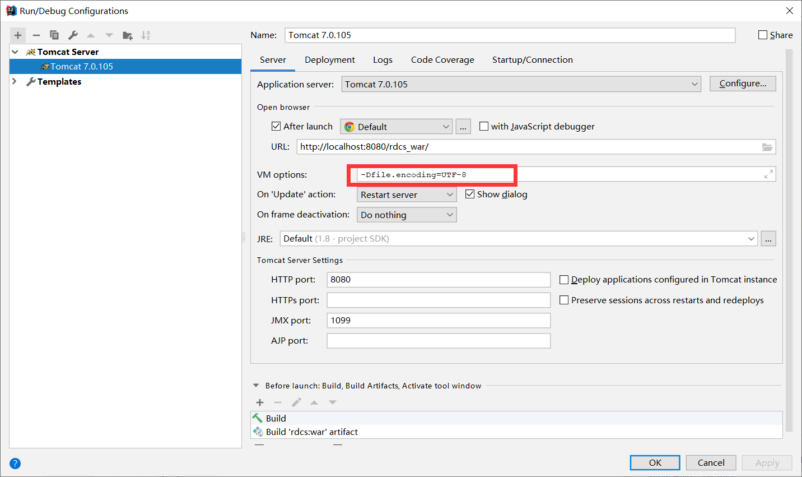The image size is (802, 477).
Task: Sort configurations alphabetically
Action: pyautogui.click(x=146, y=35)
